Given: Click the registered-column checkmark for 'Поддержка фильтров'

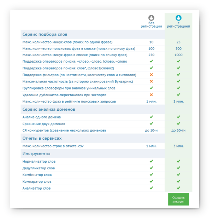Looking at the screenshot, I should (x=178, y=75).
